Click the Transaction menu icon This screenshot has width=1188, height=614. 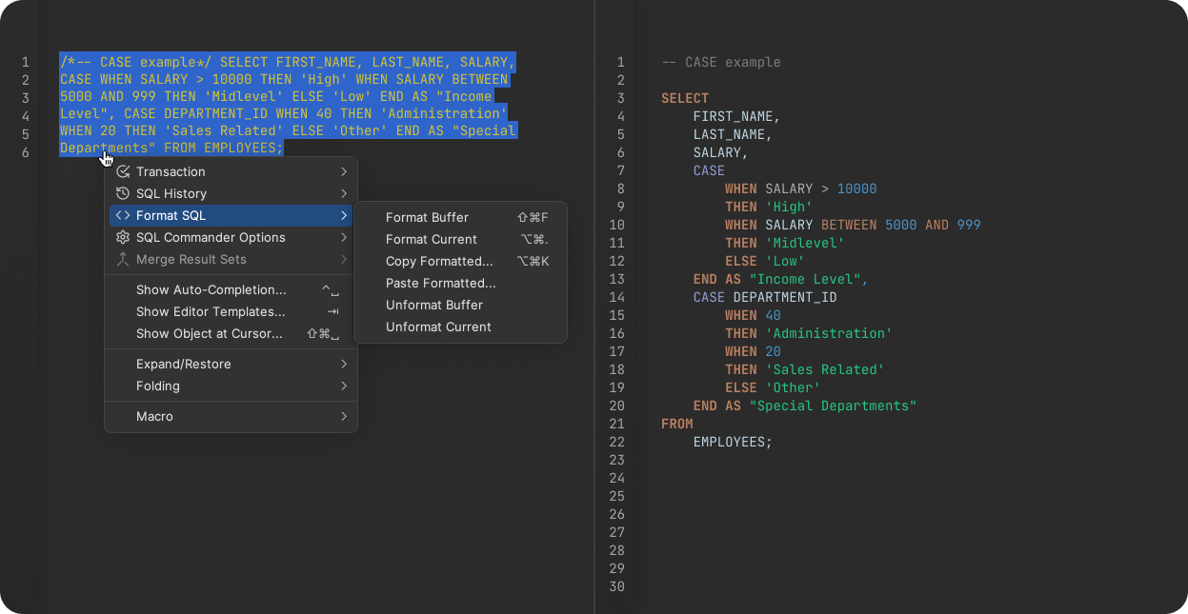(x=124, y=171)
